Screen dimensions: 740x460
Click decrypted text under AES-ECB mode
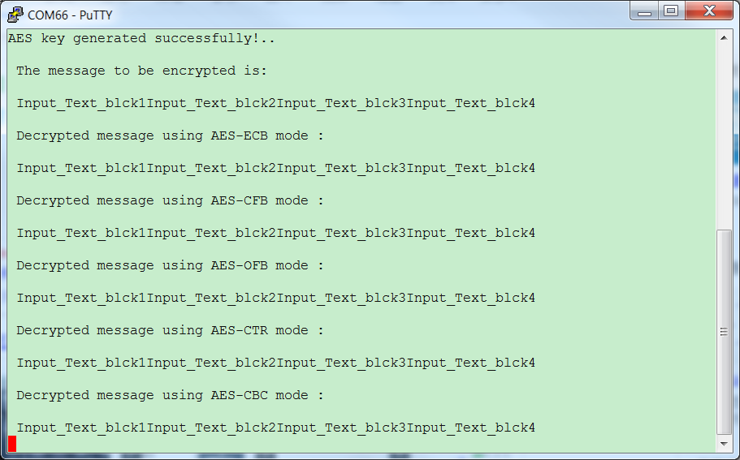pyautogui.click(x=276, y=168)
